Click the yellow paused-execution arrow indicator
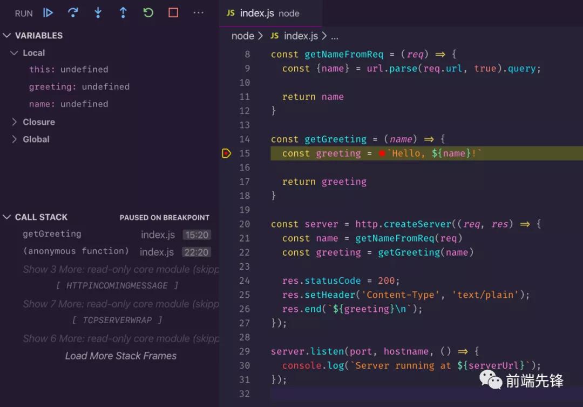 (x=226, y=153)
